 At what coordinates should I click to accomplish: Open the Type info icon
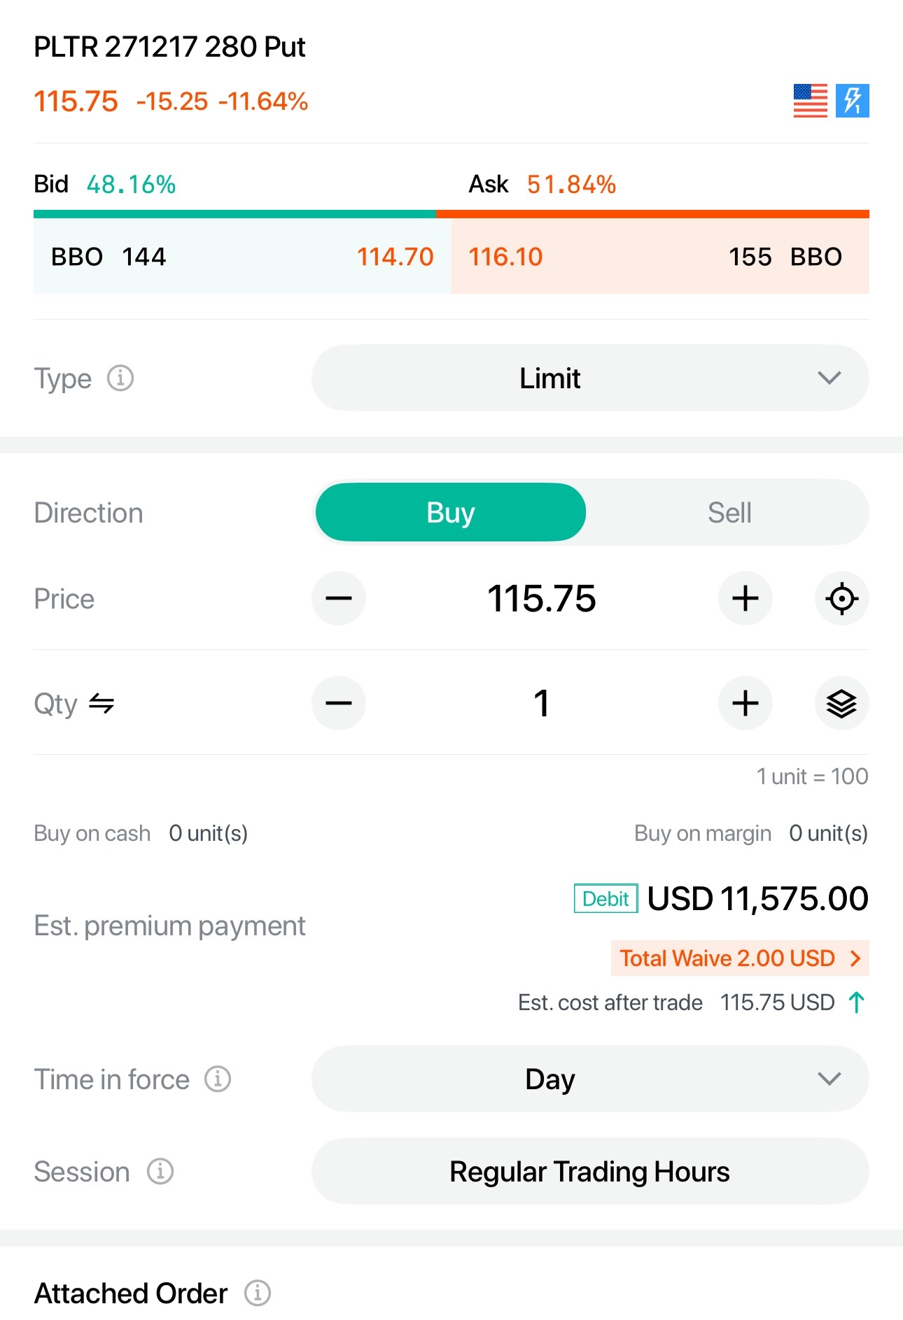coord(120,378)
